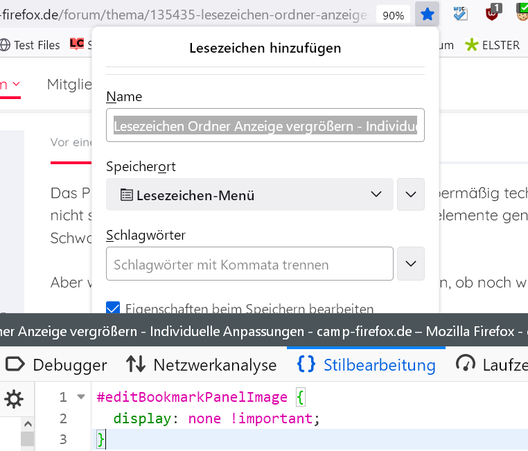Click the bookmark Name text field

click(x=265, y=127)
